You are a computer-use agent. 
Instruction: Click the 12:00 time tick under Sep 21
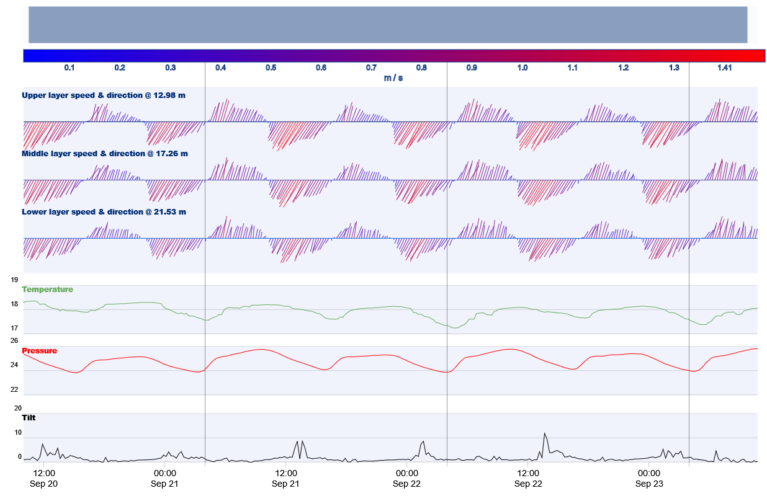click(x=285, y=472)
